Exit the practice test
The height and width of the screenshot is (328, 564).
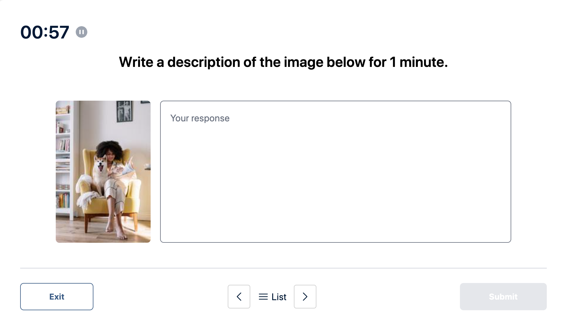pyautogui.click(x=57, y=297)
